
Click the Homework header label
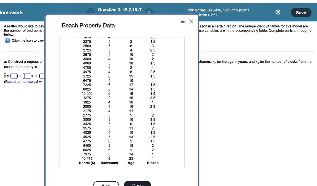tap(11, 12)
